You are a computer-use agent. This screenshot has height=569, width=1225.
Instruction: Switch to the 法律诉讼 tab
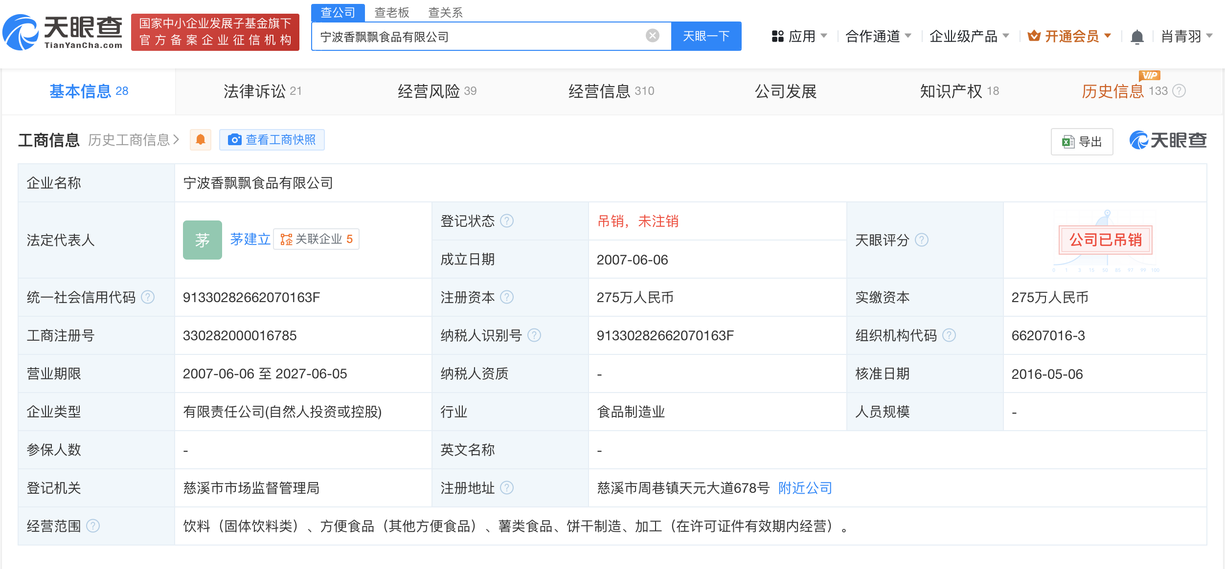[x=263, y=91]
